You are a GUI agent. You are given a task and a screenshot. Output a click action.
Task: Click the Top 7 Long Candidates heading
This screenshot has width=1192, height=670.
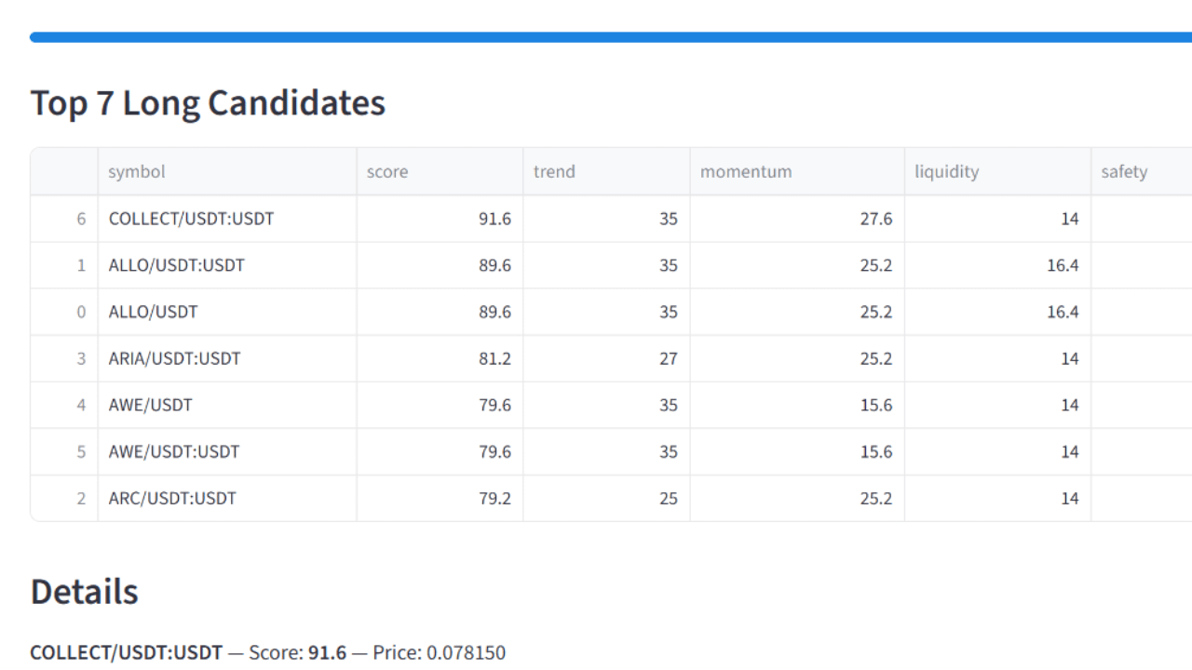208,102
